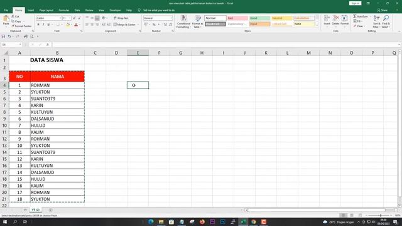Image resolution: width=402 pixels, height=226 pixels.
Task: Open the Clear eraser options
Action: (x=359, y=26)
